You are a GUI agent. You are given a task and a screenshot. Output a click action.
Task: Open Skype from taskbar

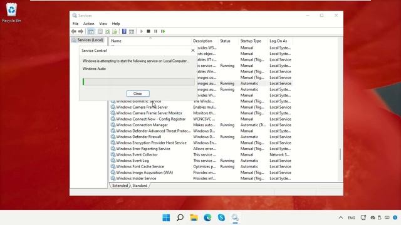point(221,217)
